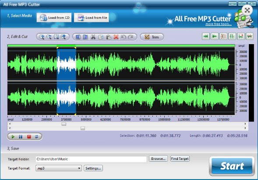
Task: Click selection start time 0:01:11.360
Action: click(x=146, y=136)
